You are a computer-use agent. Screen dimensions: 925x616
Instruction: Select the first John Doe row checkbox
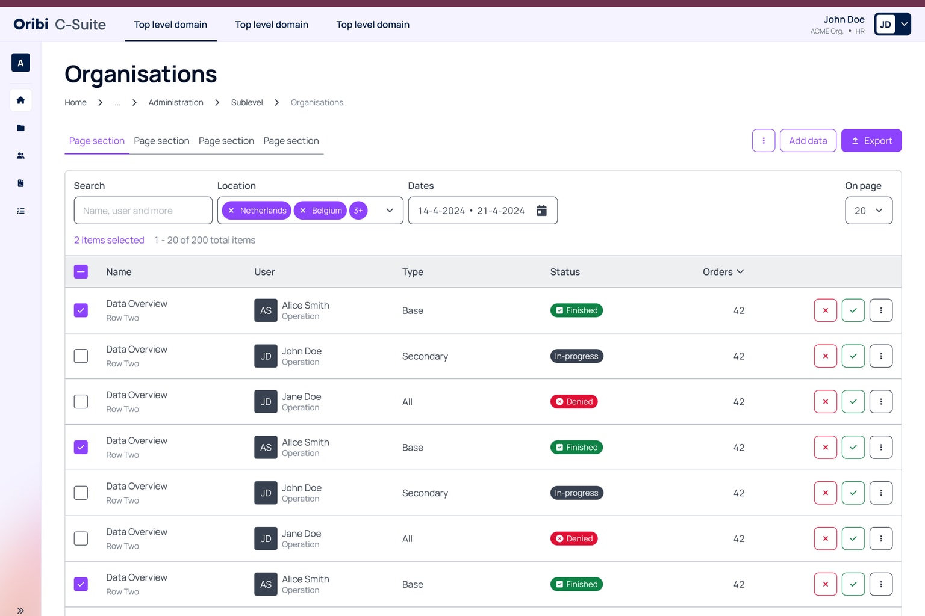pos(81,356)
